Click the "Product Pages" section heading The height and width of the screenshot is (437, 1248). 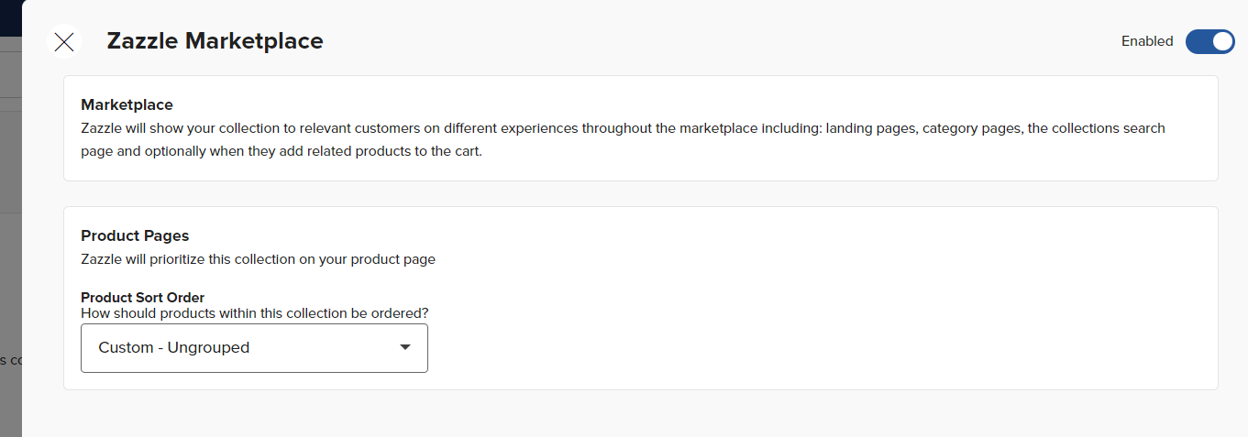(135, 236)
